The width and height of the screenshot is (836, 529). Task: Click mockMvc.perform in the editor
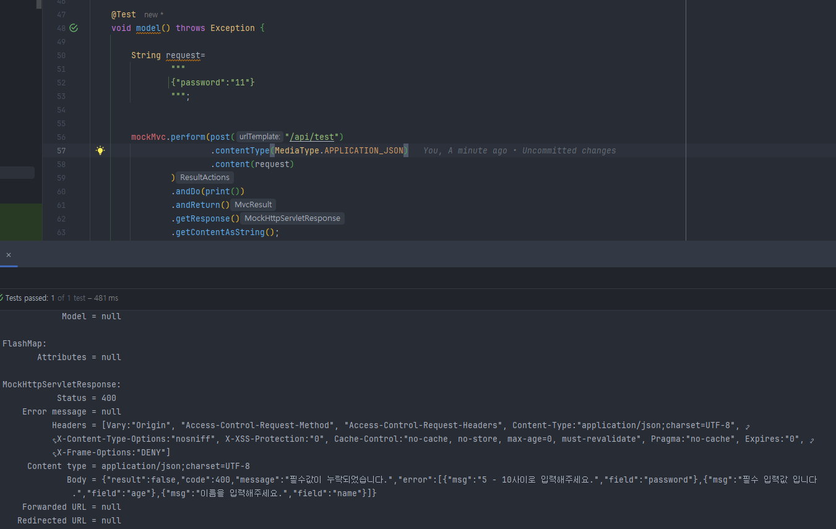click(x=168, y=137)
